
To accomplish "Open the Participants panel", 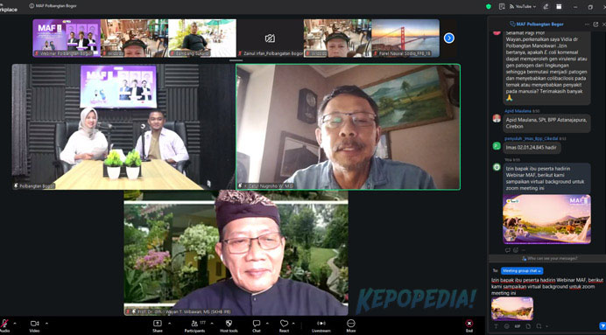I will coord(194,325).
